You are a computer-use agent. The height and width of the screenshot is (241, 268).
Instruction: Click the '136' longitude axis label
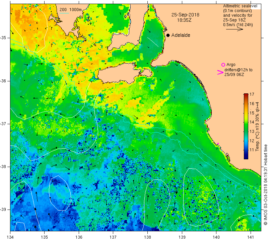[79, 237]
